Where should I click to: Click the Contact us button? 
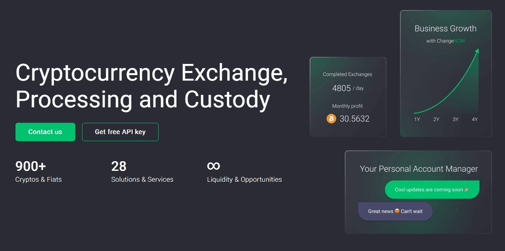[45, 132]
